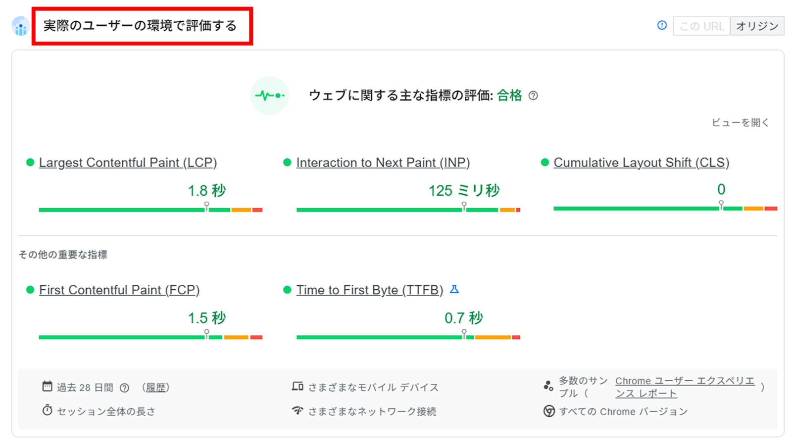Switch to the オリジン tab
This screenshot has height=442, width=792.
point(757,26)
